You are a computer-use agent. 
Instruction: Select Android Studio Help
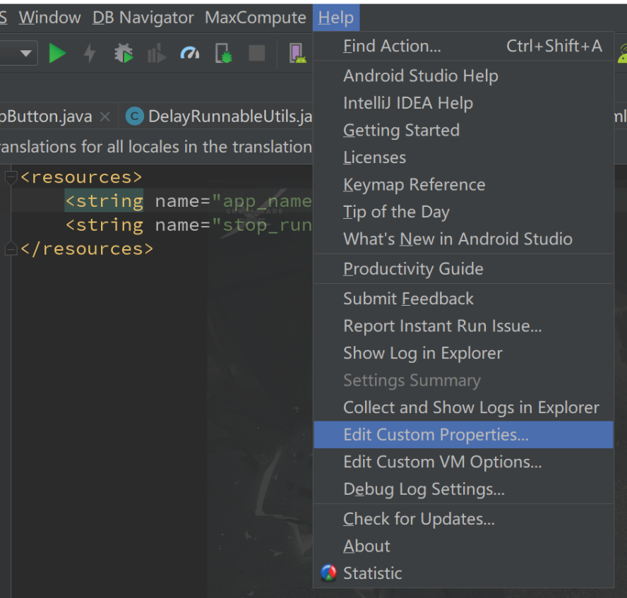point(464,76)
